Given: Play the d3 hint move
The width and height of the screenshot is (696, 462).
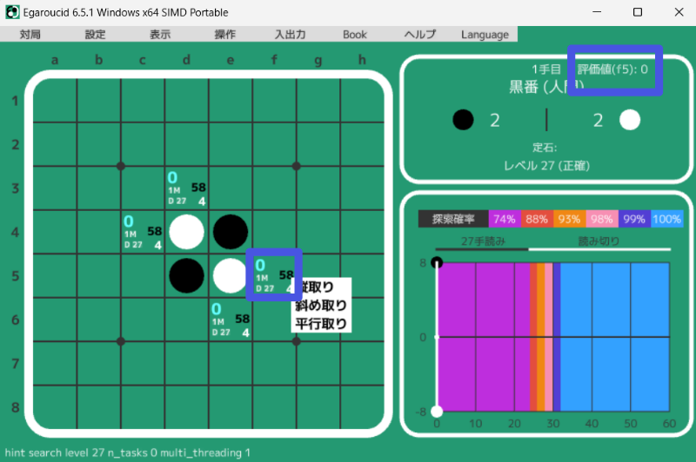Looking at the screenshot, I should [186, 188].
